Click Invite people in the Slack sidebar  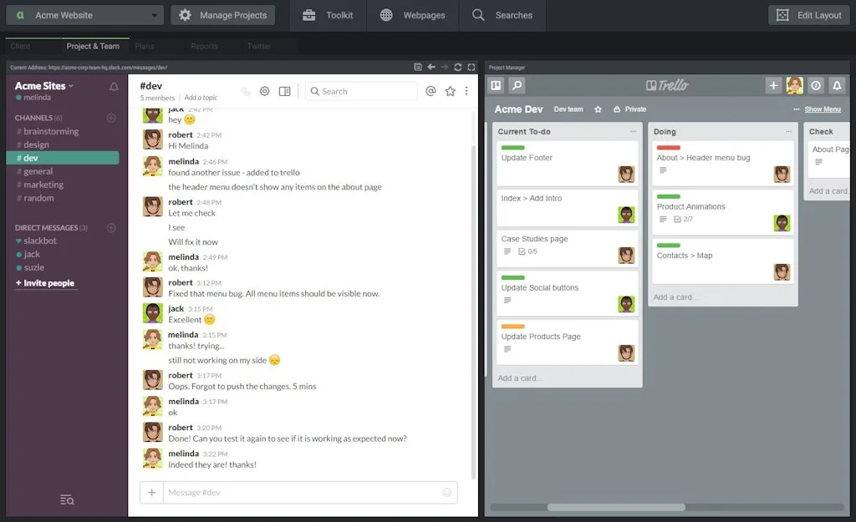tap(46, 283)
